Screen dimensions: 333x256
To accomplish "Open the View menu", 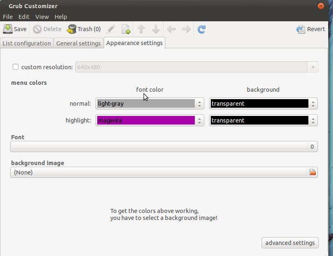I will 42,17.
